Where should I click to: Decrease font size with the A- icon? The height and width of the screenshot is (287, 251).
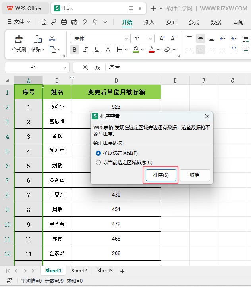(173, 38)
